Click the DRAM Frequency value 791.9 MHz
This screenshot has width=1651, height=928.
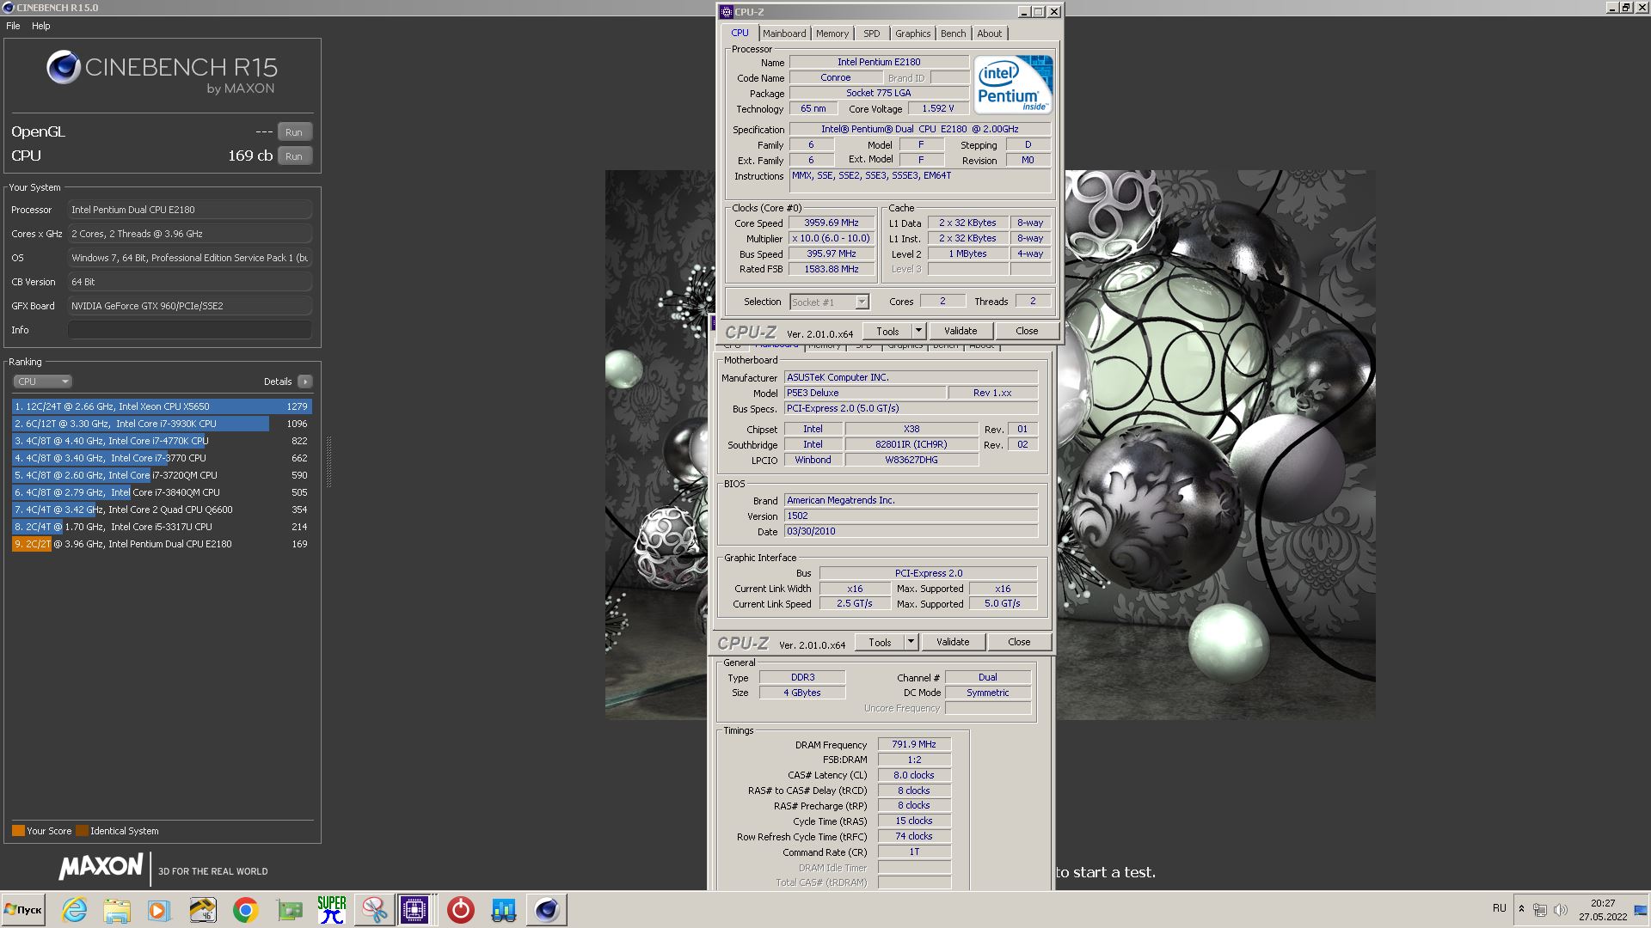(914, 744)
